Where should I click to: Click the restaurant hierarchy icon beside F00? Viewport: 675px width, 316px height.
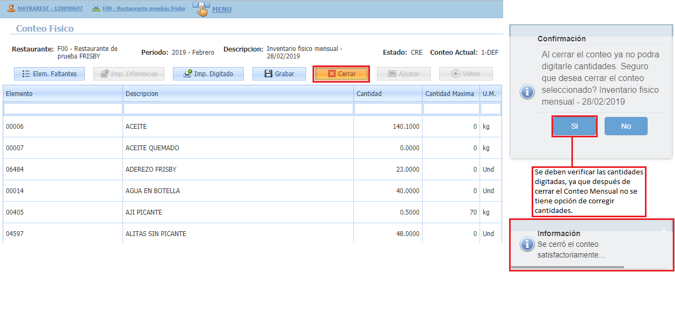pyautogui.click(x=96, y=9)
